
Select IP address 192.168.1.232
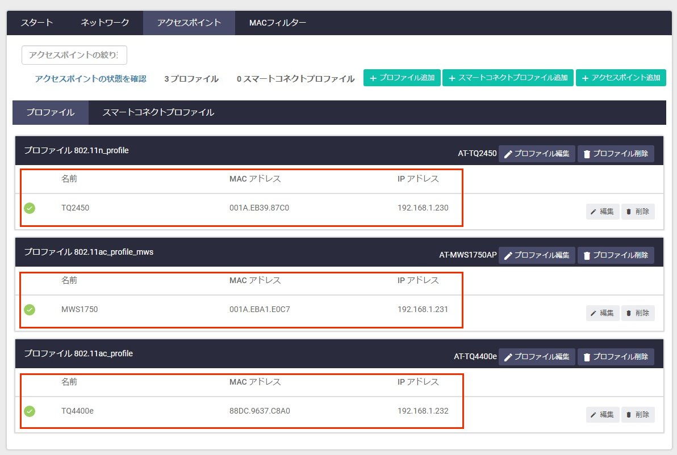423,411
